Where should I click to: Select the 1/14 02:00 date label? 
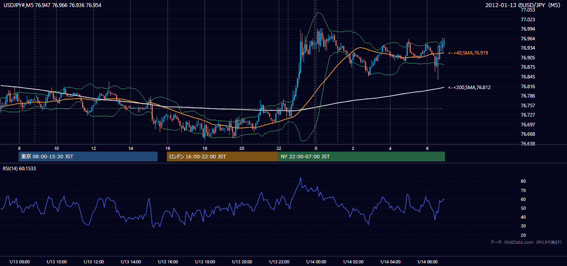tap(353, 262)
